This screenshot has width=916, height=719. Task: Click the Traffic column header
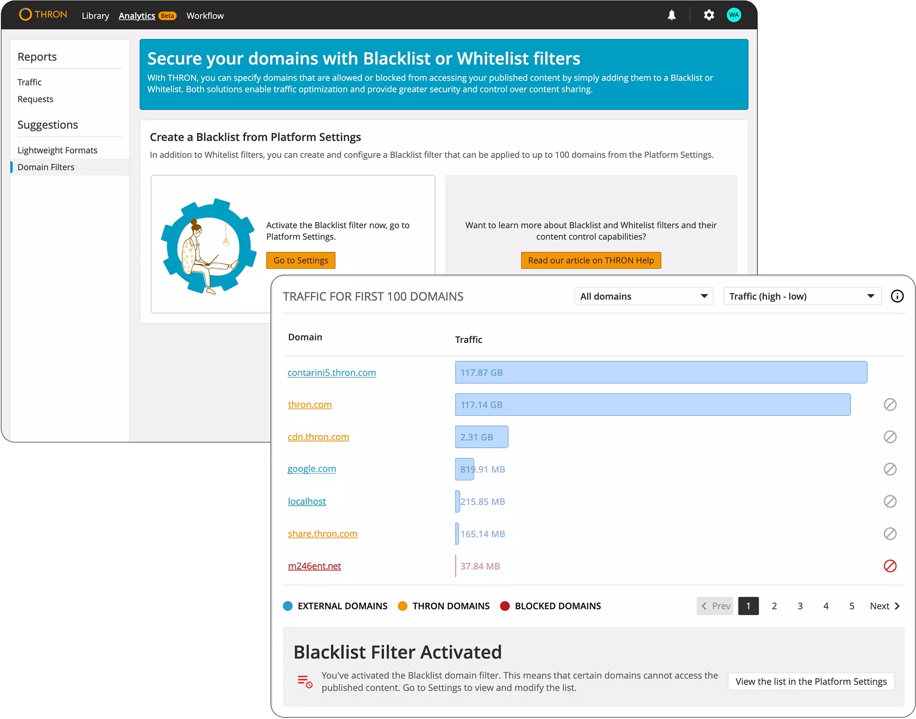[469, 339]
